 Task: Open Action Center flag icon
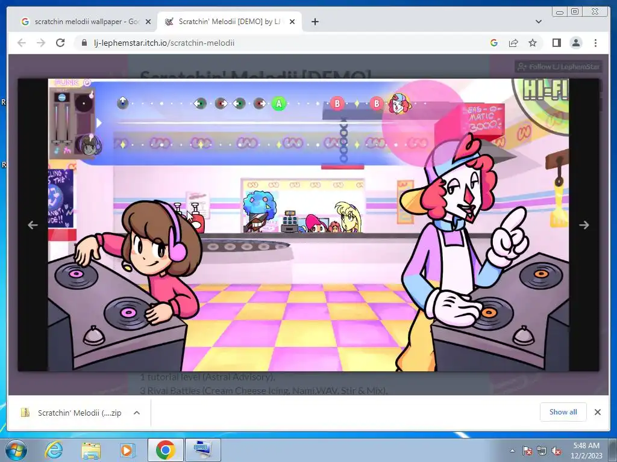click(527, 451)
